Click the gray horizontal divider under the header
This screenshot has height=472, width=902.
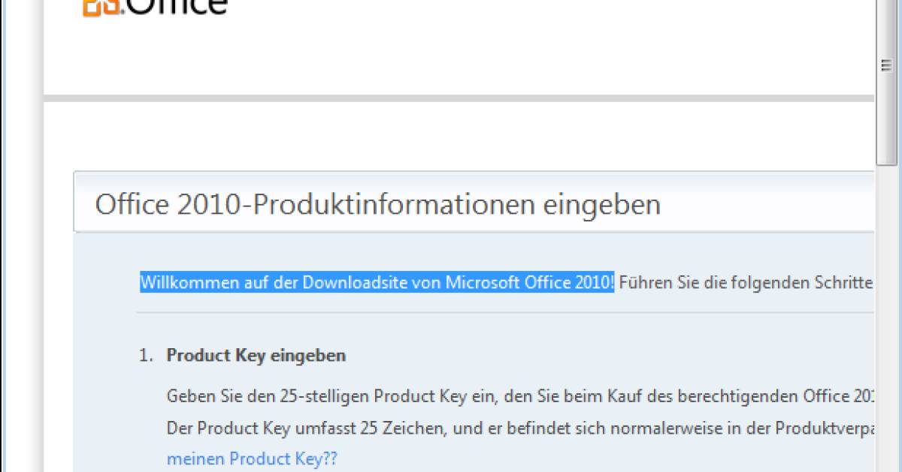[459, 98]
